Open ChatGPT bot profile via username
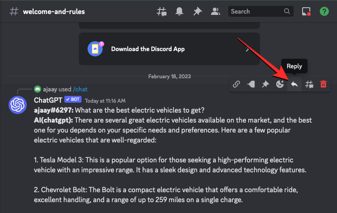This screenshot has width=337, height=213. click(48, 100)
